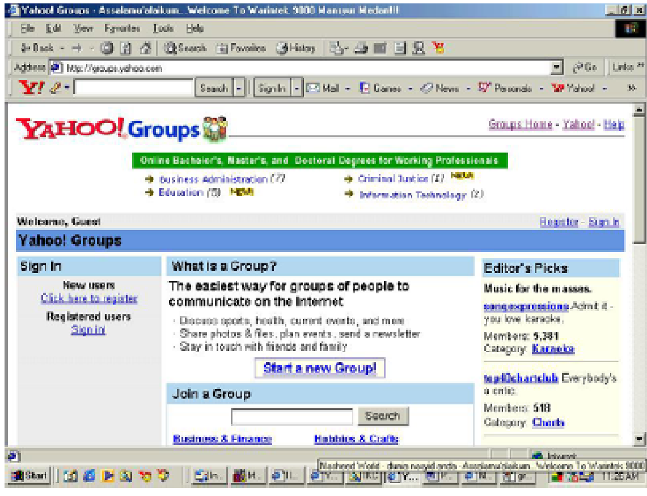This screenshot has height=496, width=647.
Task: Open the History pane in toolbar
Action: pyautogui.click(x=296, y=48)
